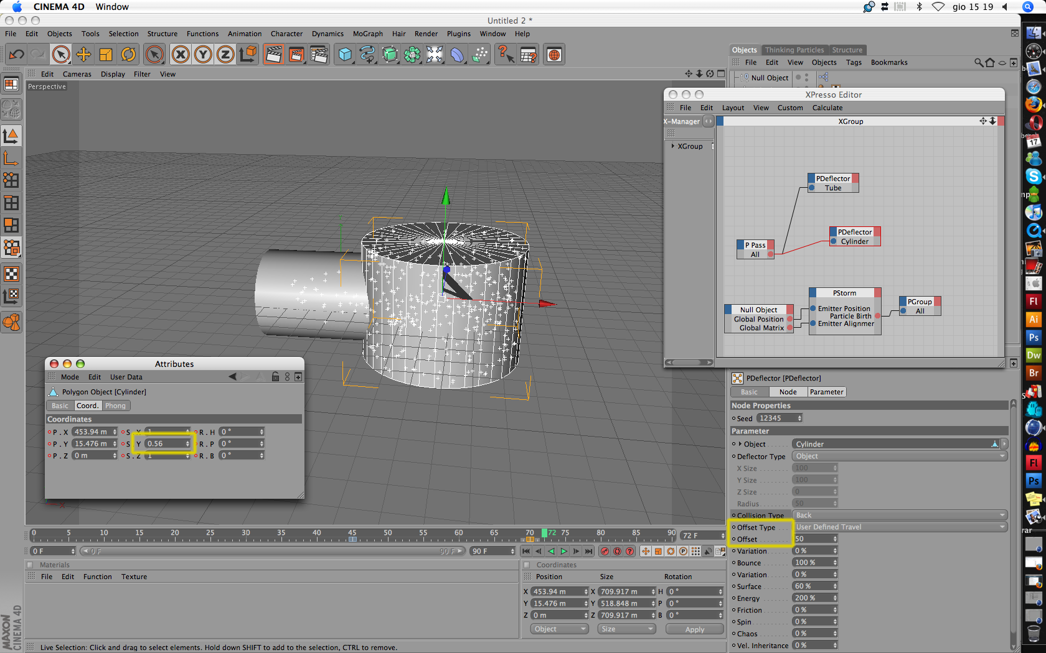Switch to the Parameter tab
1046x653 pixels.
point(826,392)
